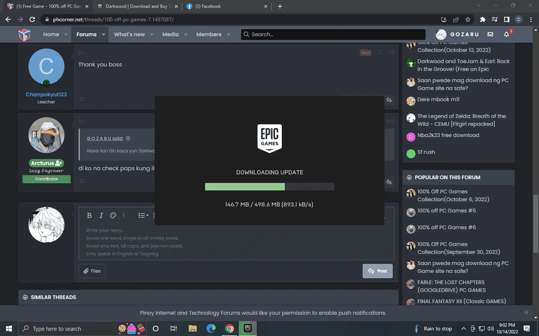This screenshot has height=336, width=539.
Task: Click the PHCorner site logo
Action: pyautogui.click(x=24, y=34)
